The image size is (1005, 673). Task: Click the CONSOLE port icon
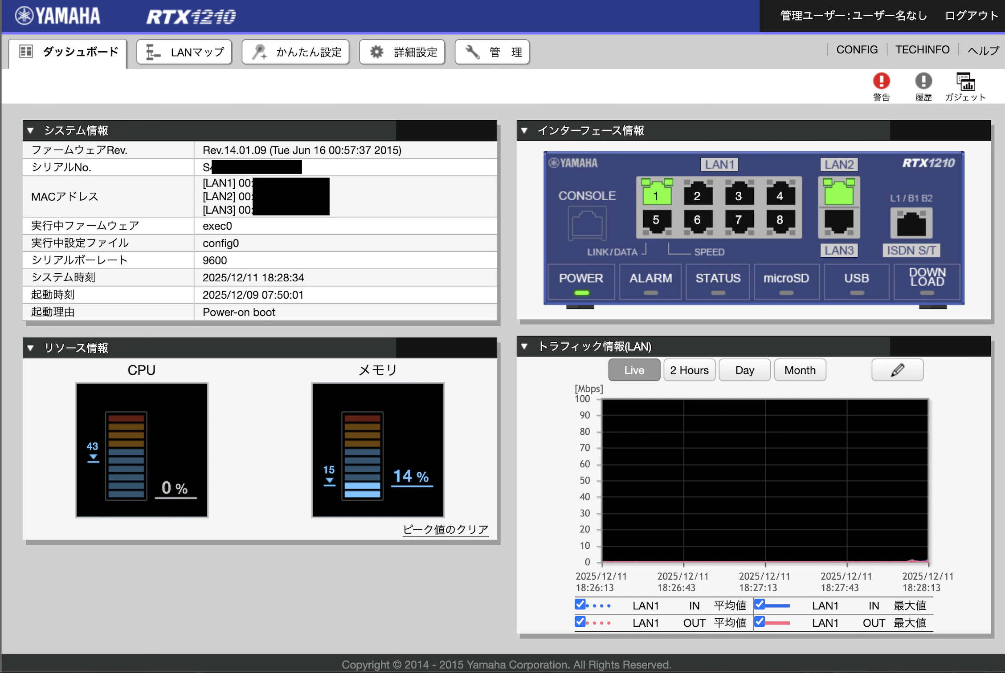(x=587, y=224)
